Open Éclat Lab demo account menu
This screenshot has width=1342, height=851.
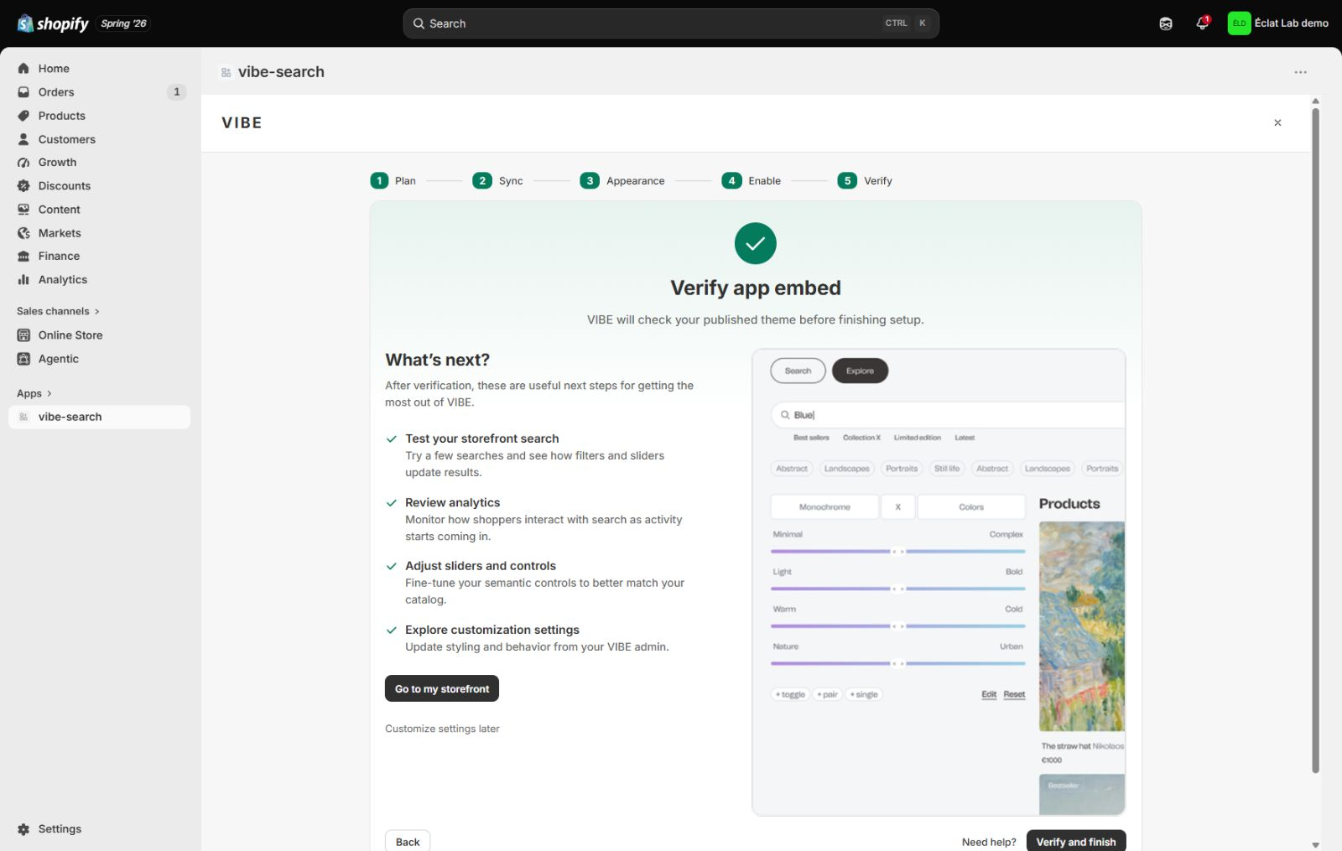(1278, 23)
